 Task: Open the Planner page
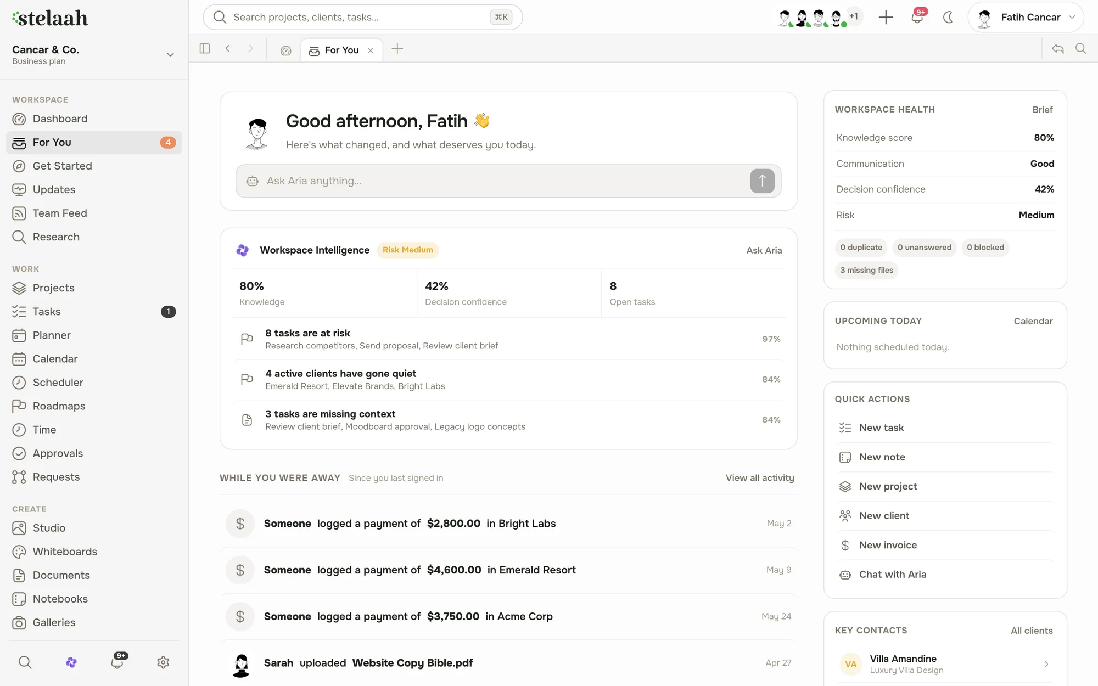pos(94,335)
